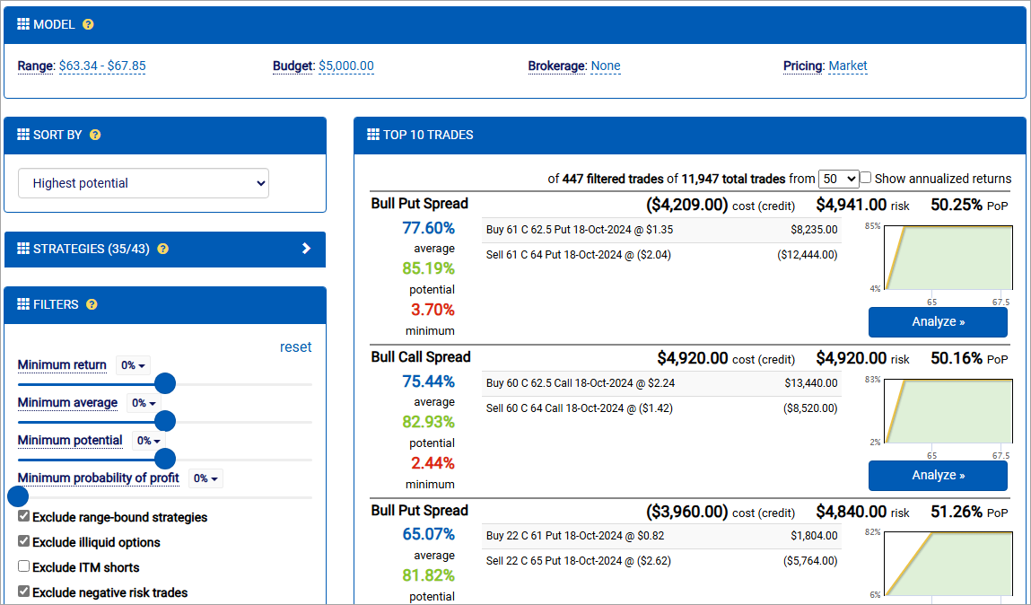Uncheck Exclude illiquid options
Viewport: 1031px width, 605px height.
[x=23, y=541]
